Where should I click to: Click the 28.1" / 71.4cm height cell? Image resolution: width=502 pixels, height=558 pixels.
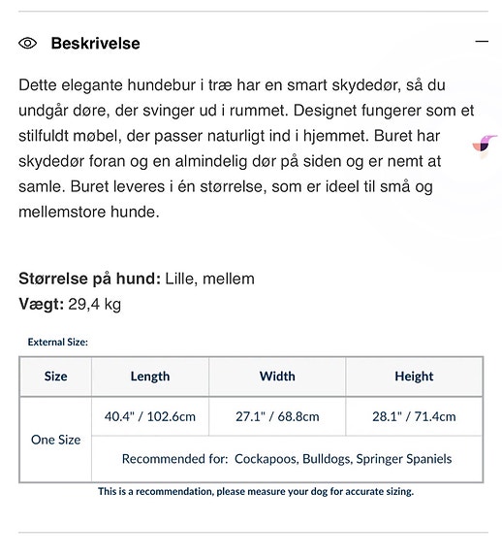click(414, 416)
